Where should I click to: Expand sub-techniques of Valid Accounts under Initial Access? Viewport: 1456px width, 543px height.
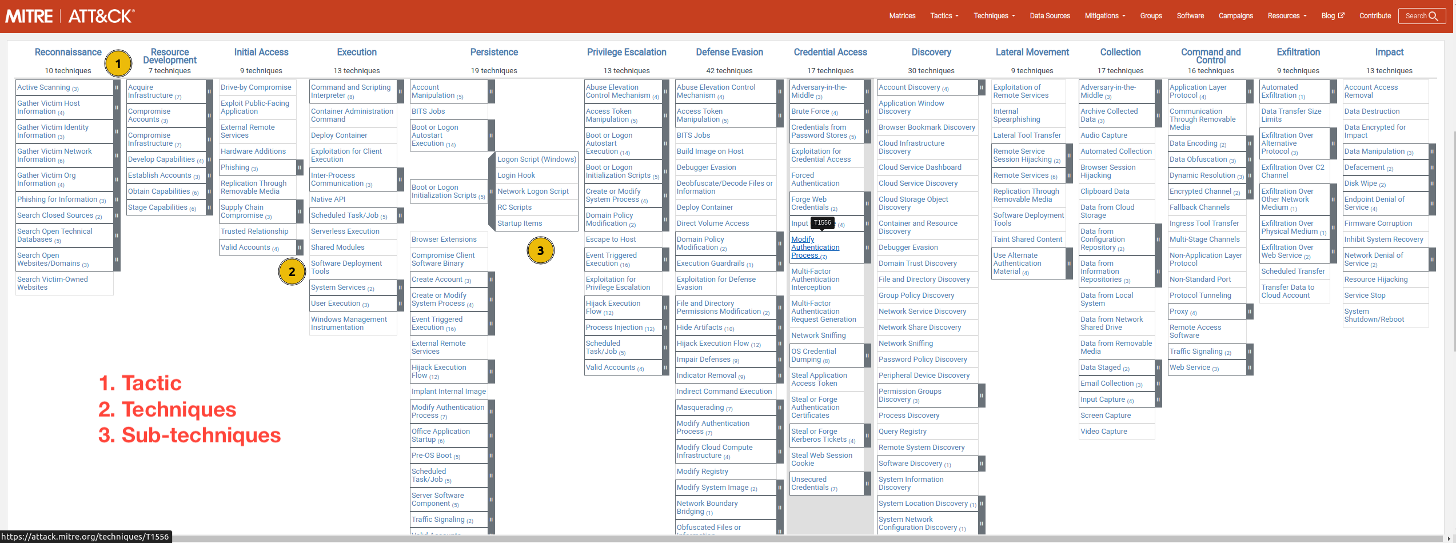[x=300, y=247]
